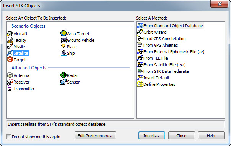Open Edit Preferences dialog
Screen dimensions: 231x146
pyautogui.click(x=95, y=136)
